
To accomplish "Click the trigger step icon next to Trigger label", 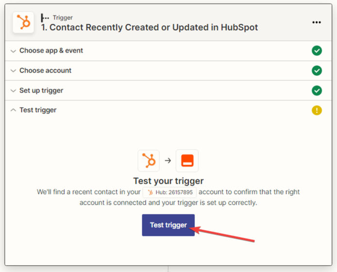I will (45, 17).
